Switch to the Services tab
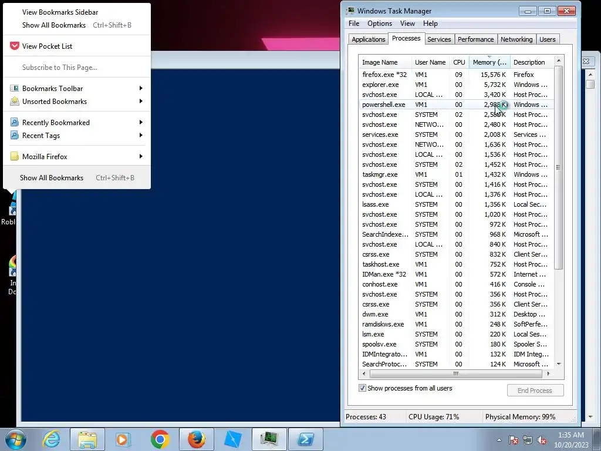The image size is (601, 451). click(439, 39)
